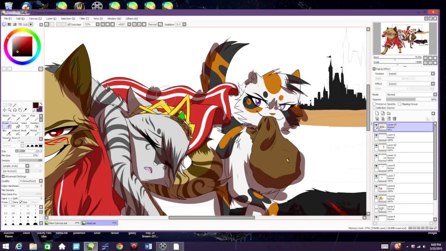Toggle visibility eye of Layer11

[x=376, y=155]
